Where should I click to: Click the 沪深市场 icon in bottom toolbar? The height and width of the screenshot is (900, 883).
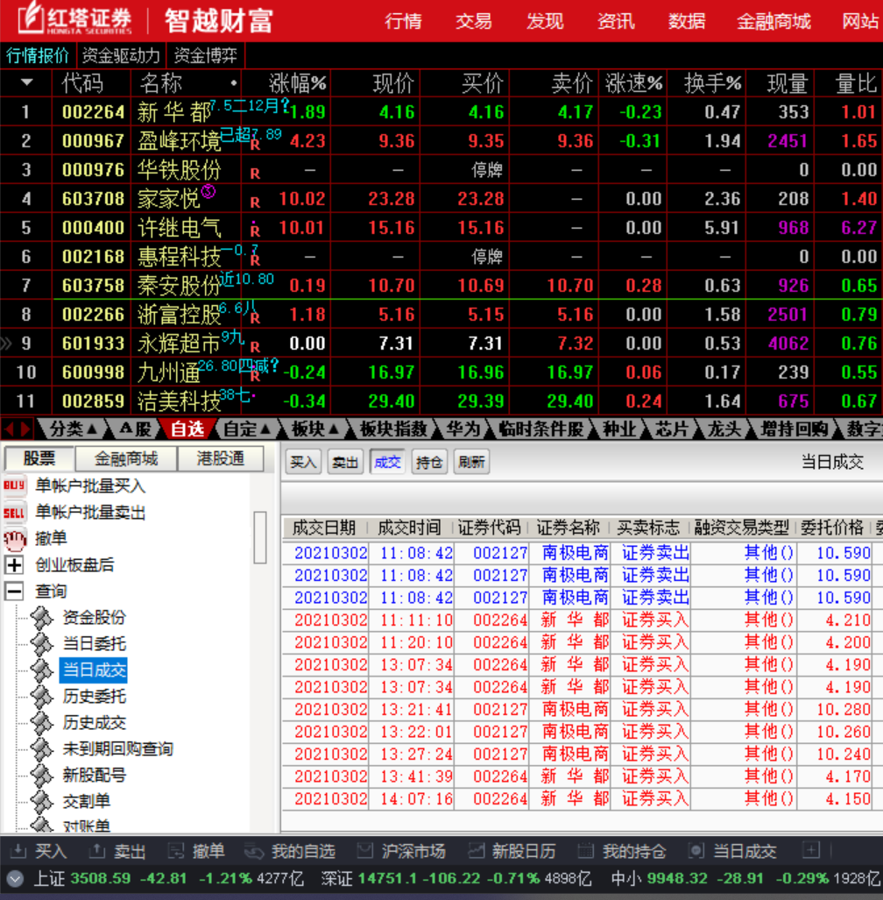pos(365,851)
